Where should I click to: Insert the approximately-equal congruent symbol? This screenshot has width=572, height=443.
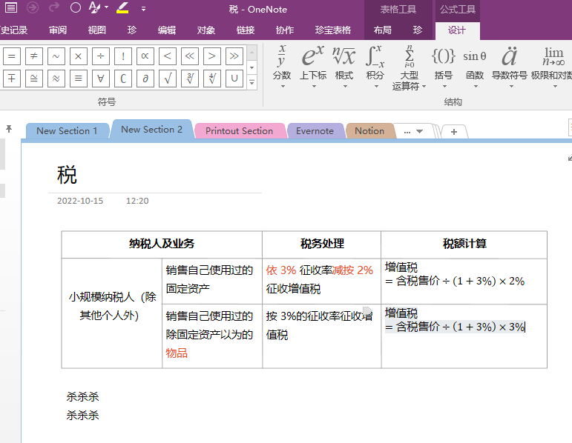point(34,79)
